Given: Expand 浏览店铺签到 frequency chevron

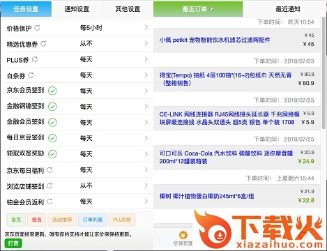Looking at the screenshot, I should tap(146, 185).
